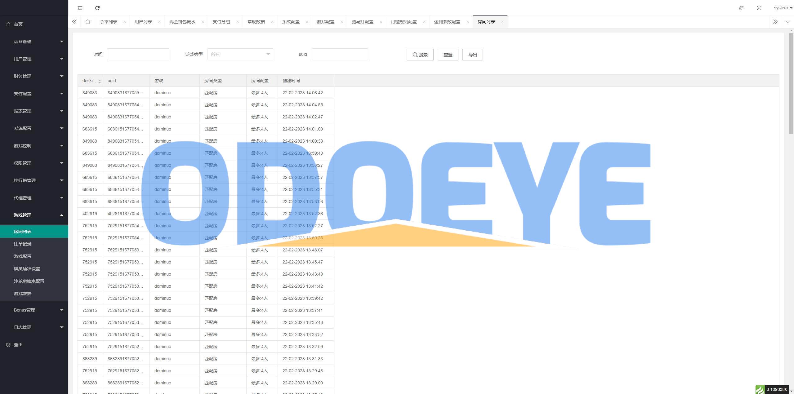Click the 登出 logout sidebar item
This screenshot has width=794, height=394.
pyautogui.click(x=34, y=345)
